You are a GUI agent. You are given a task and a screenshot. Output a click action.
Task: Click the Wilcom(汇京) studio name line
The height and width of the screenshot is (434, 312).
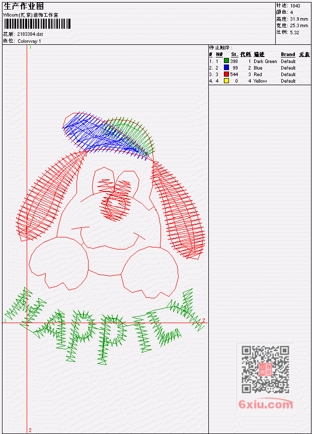pyautogui.click(x=30, y=15)
